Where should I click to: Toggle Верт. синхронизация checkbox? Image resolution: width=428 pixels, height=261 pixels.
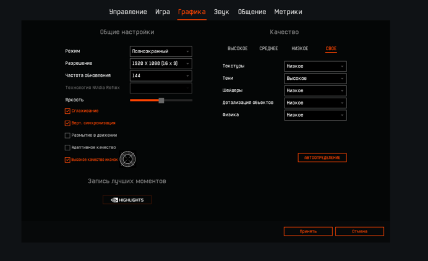click(x=67, y=123)
